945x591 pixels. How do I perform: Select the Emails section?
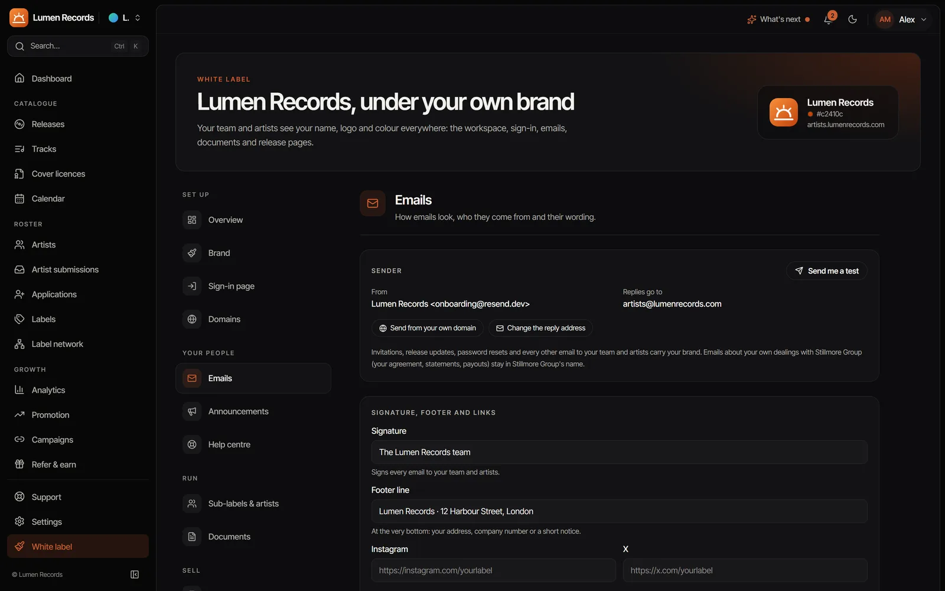click(x=253, y=378)
